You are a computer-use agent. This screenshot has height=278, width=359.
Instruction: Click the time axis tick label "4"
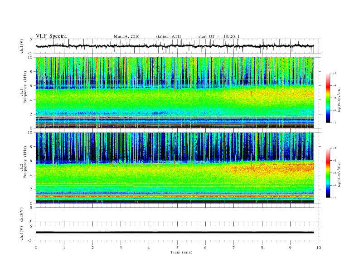pos(149,248)
